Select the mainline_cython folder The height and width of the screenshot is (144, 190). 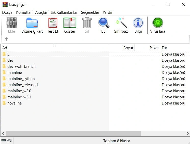(x=21, y=79)
